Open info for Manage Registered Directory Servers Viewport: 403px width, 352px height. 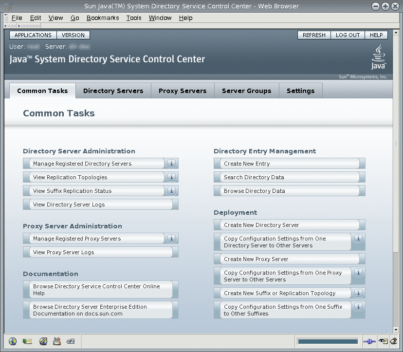point(171,164)
